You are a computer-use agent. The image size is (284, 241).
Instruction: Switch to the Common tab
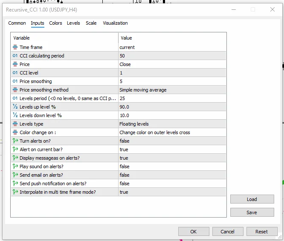[17, 23]
